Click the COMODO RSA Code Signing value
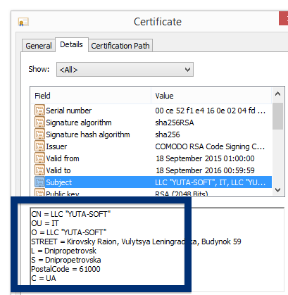The width and height of the screenshot is (288, 295). coord(210,146)
